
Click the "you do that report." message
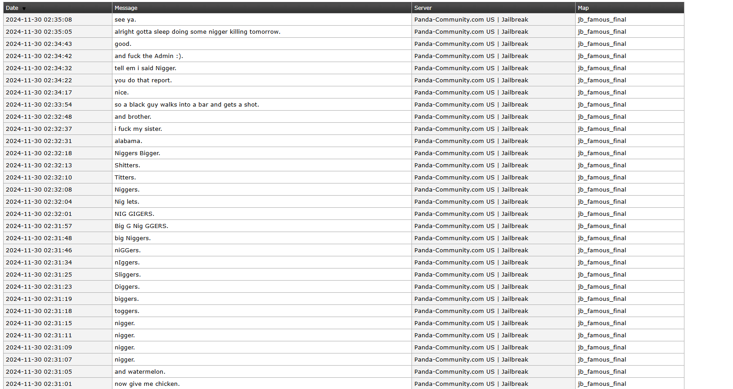(x=143, y=80)
